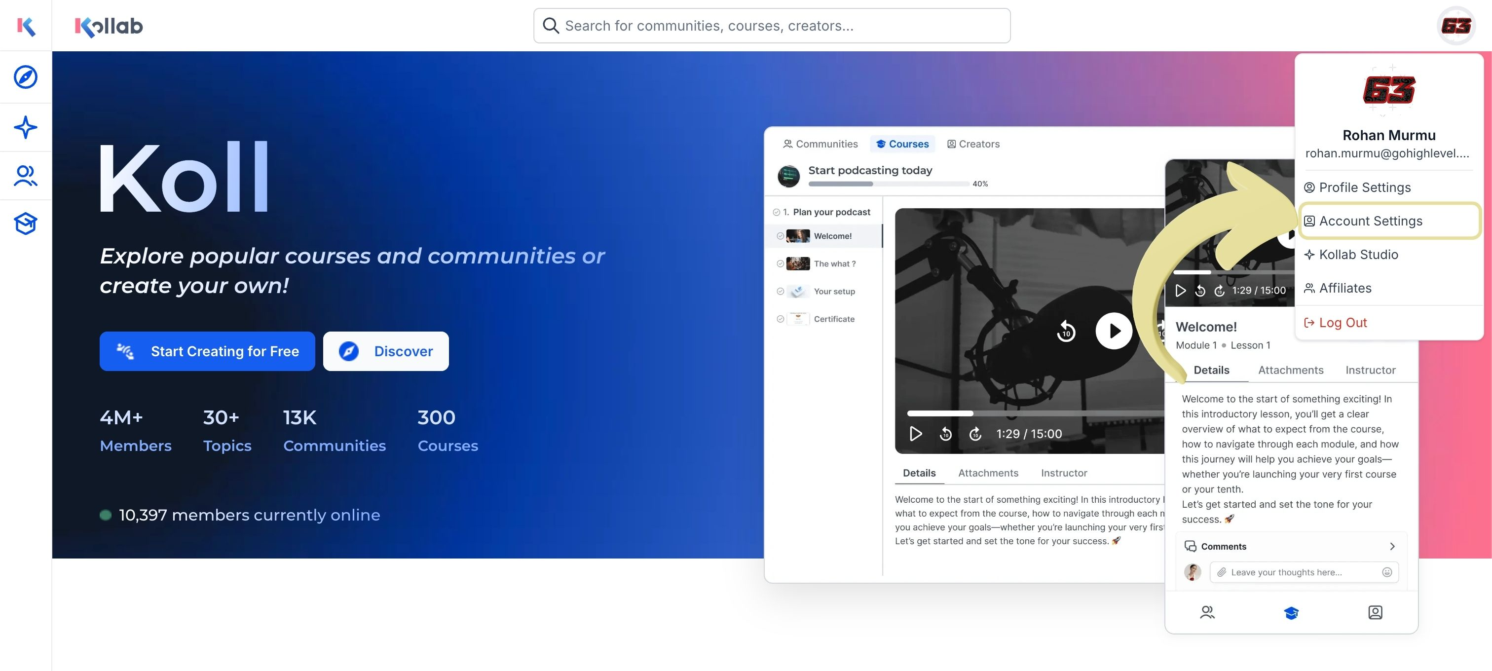Viewport: 1492px width, 671px height.
Task: Click the emoji icon in comment field
Action: (1386, 572)
